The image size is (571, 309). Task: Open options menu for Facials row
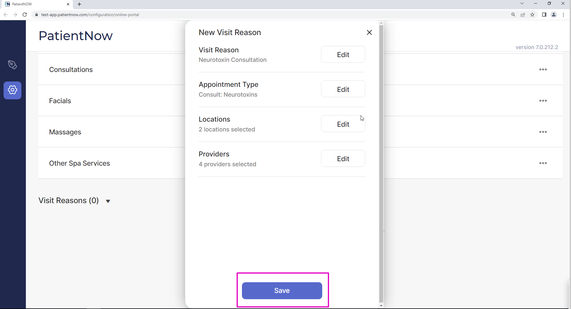click(543, 101)
